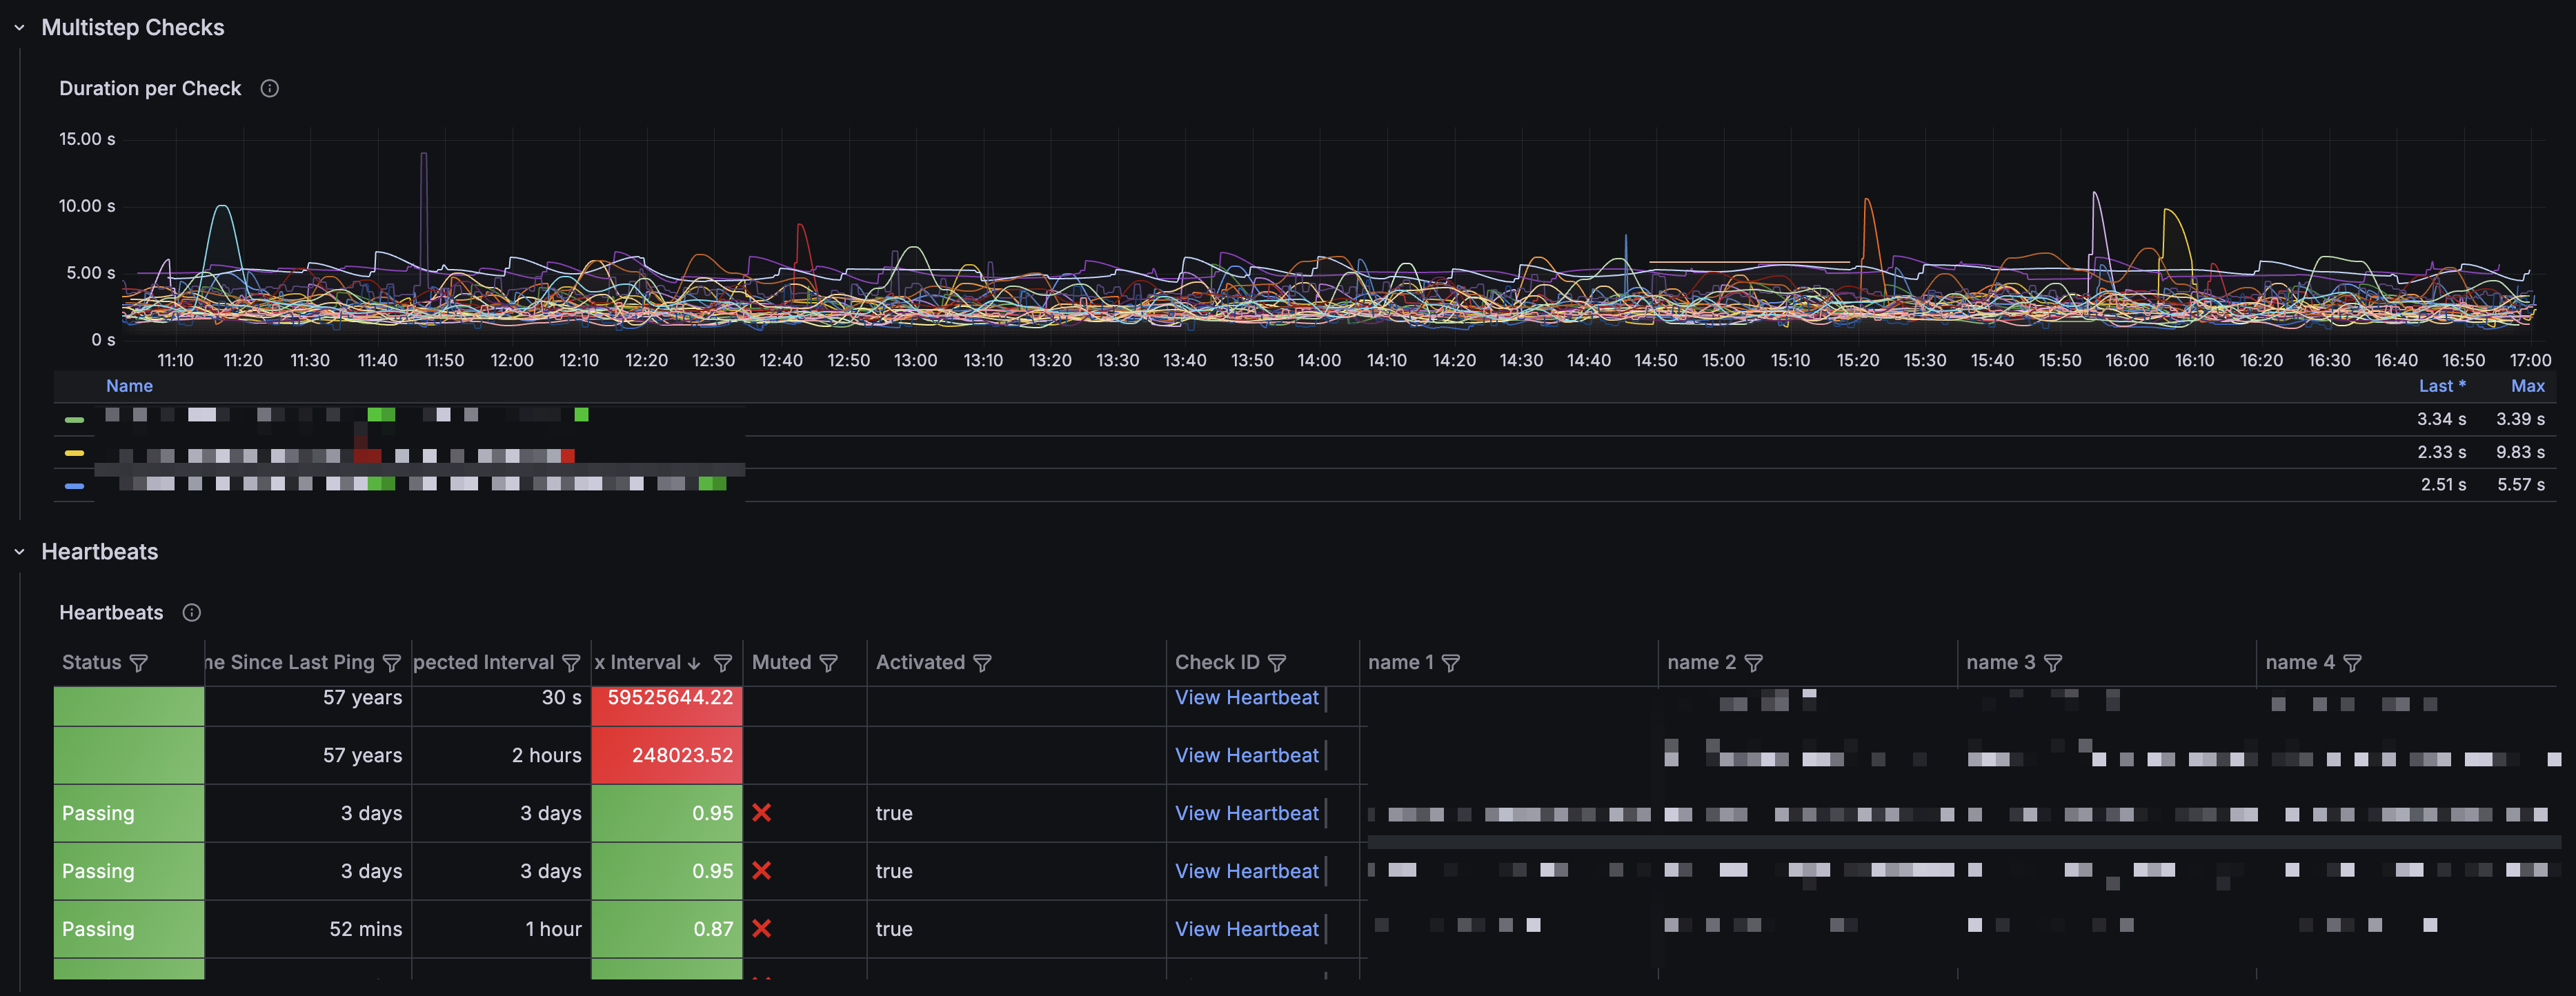The image size is (2576, 996).
Task: Select the 3.34 s Last value
Action: point(2442,420)
